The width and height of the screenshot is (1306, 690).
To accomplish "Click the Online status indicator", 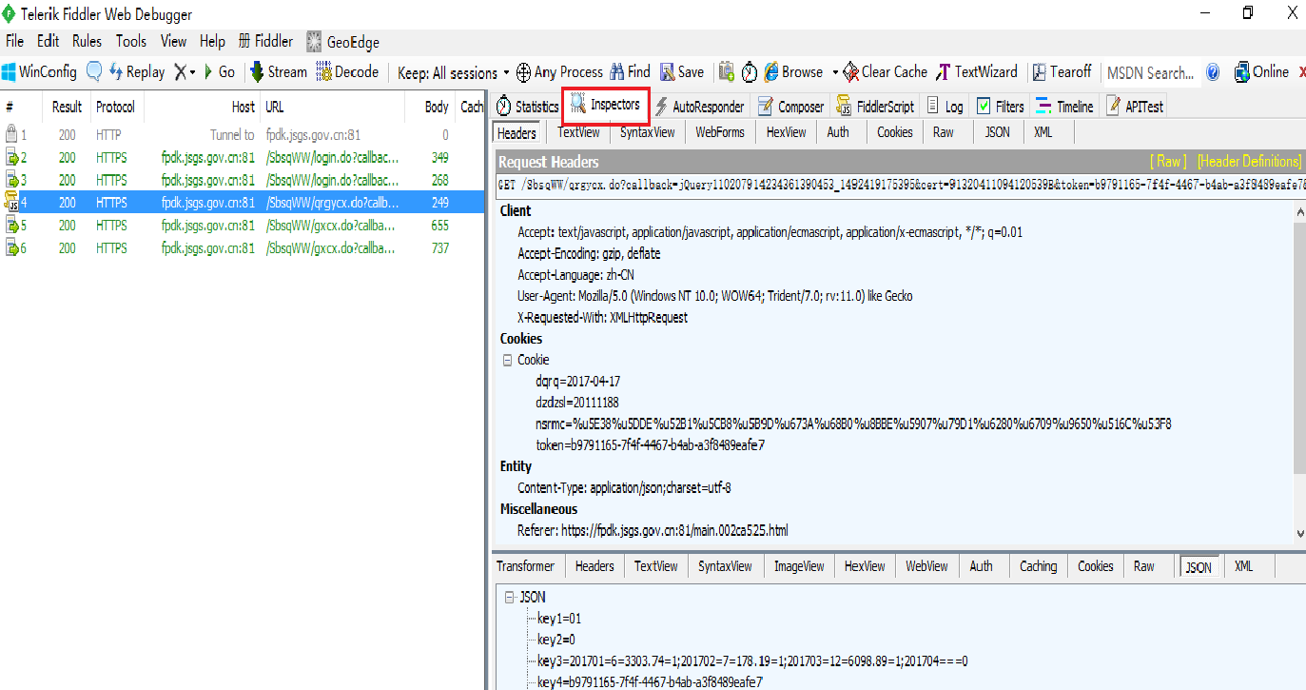I will click(1261, 72).
